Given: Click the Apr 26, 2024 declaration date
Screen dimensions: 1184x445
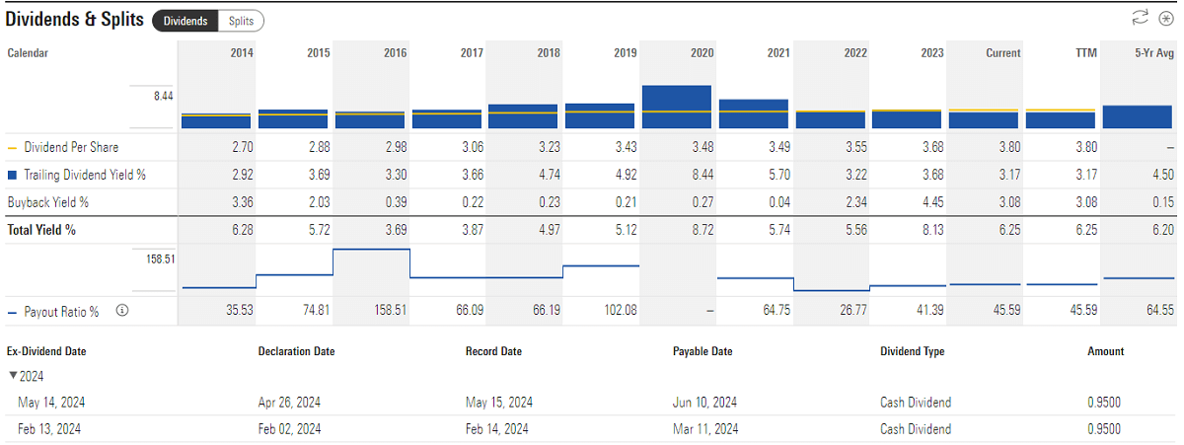Looking at the screenshot, I should coord(289,403).
